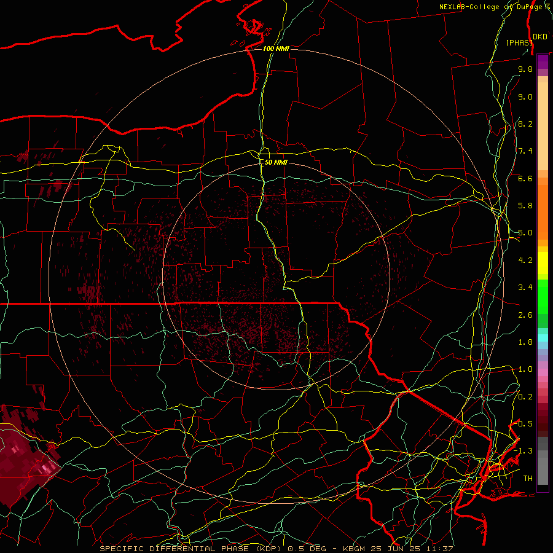Click the 9.0 value on the color scale

[525, 97]
